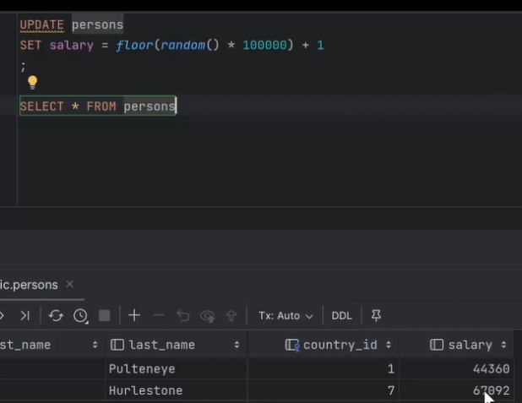Image resolution: width=522 pixels, height=403 pixels.
Task: Sort by the last_name column arrows
Action: (237, 345)
